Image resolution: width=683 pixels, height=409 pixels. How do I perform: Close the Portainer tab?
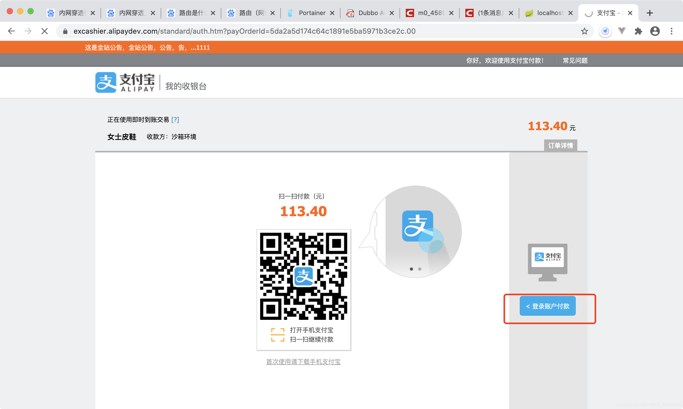(332, 13)
